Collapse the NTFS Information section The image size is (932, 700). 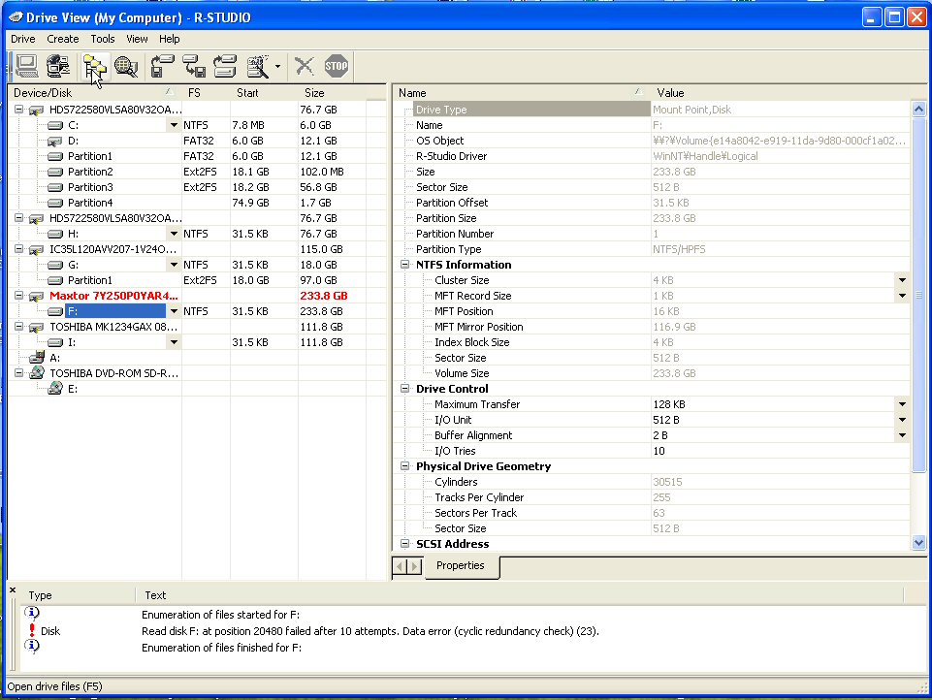click(x=404, y=265)
